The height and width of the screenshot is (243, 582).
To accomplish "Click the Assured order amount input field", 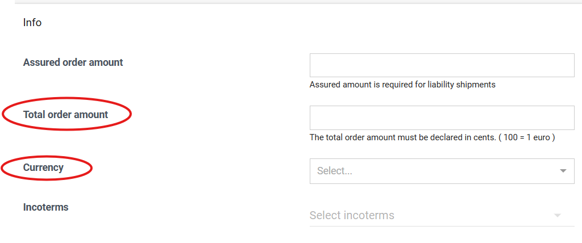I will 442,65.
